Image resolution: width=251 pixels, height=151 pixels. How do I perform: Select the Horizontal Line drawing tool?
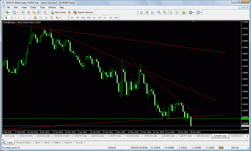pos(24,18)
